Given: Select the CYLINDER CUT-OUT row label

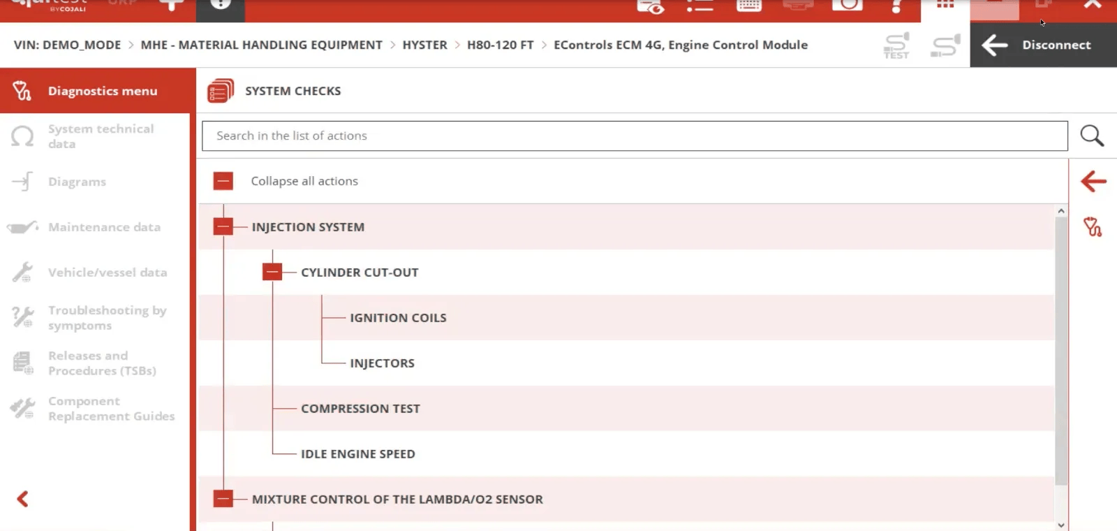Looking at the screenshot, I should coord(360,272).
